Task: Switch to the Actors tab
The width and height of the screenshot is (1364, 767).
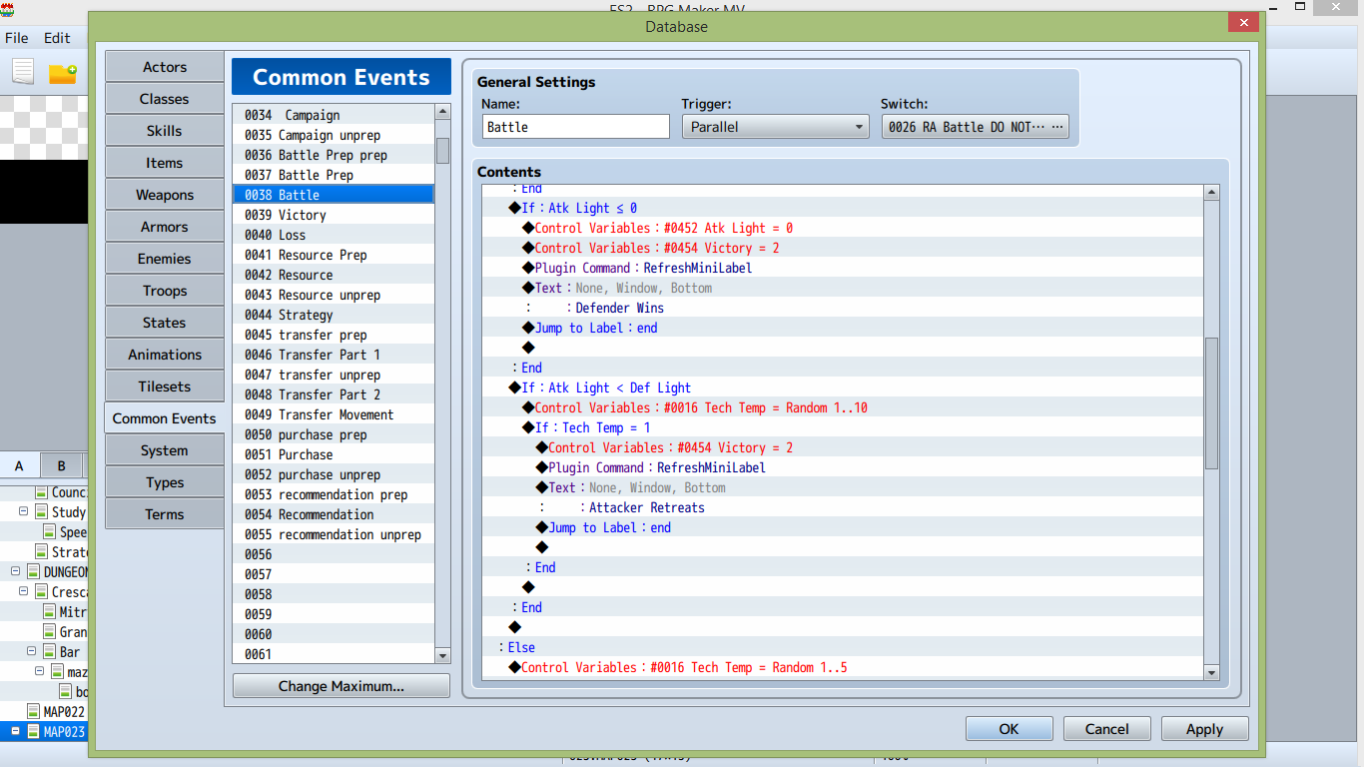Action: click(x=165, y=67)
